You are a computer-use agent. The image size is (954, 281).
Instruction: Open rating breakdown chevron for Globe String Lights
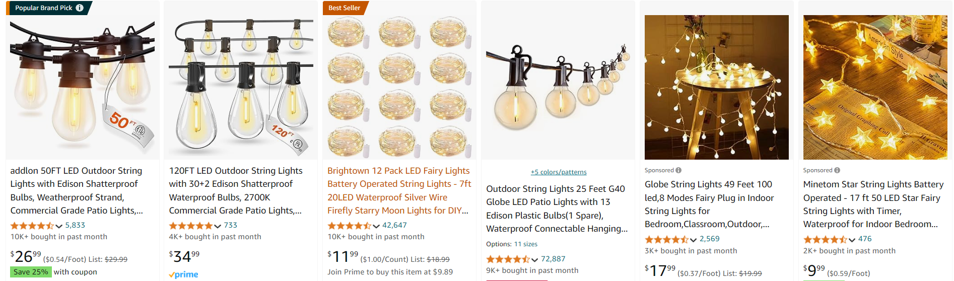point(694,239)
